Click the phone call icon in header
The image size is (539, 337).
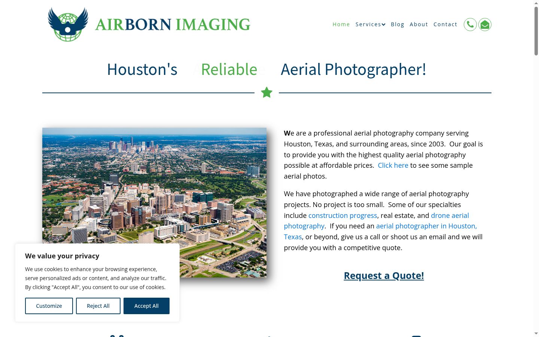tap(470, 25)
